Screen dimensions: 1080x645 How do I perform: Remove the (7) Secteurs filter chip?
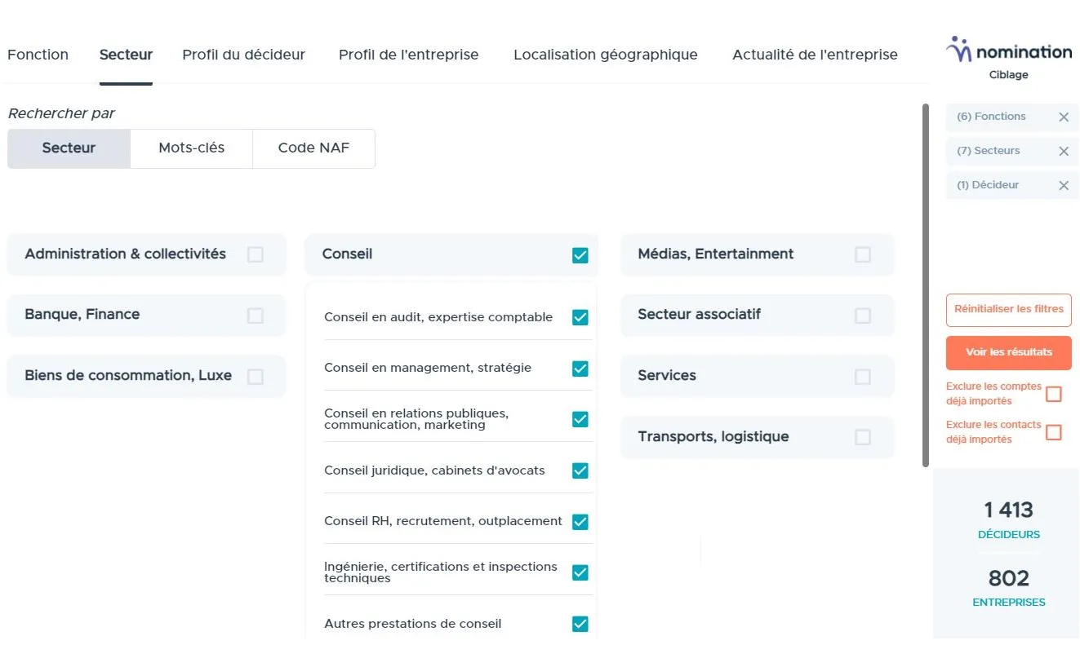tap(1064, 151)
